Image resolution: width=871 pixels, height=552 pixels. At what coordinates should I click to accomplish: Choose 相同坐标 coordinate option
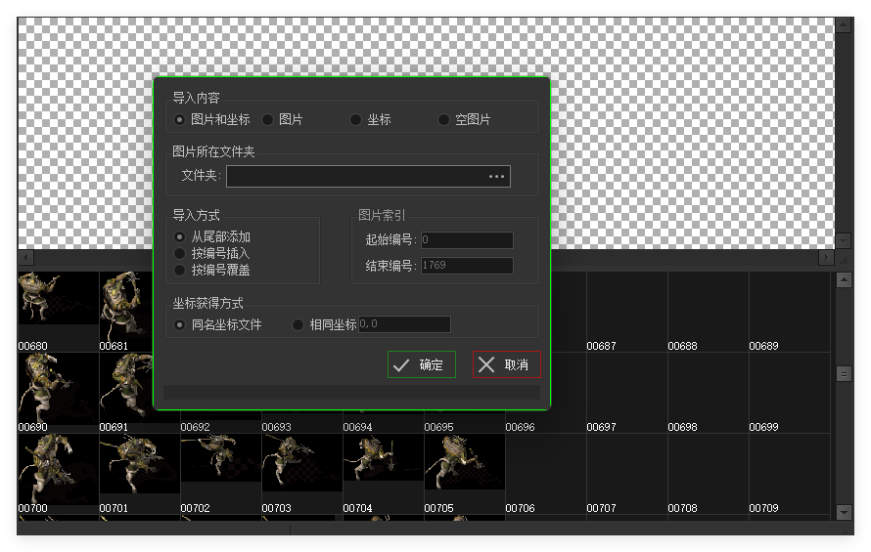pyautogui.click(x=324, y=324)
